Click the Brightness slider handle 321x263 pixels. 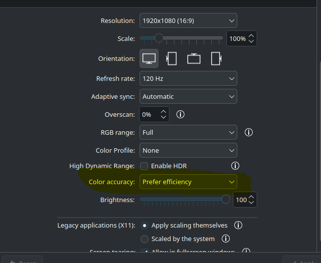[x=226, y=200]
